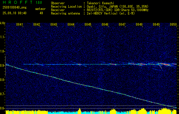Screen dimensions: 179x114
Task: Click the 0843 time marker
Action: [54, 24]
